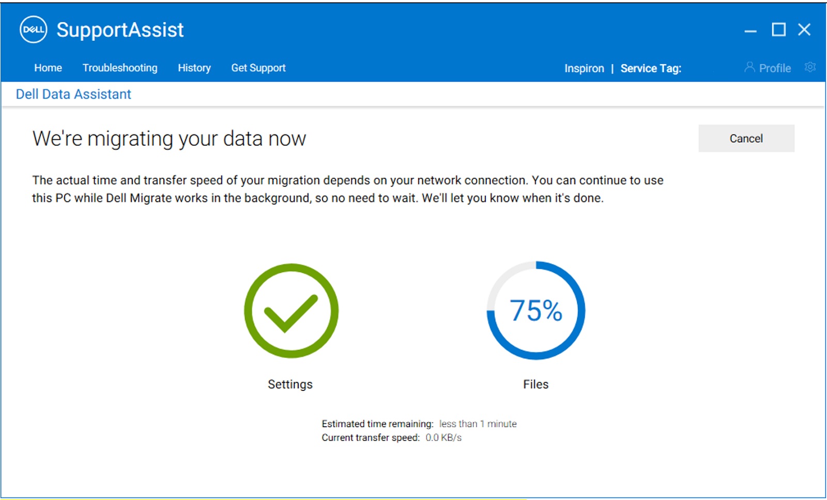The height and width of the screenshot is (500, 827).
Task: Click the Profile text label
Action: pos(775,68)
